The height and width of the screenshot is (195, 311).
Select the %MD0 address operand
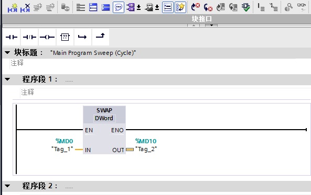65,141
